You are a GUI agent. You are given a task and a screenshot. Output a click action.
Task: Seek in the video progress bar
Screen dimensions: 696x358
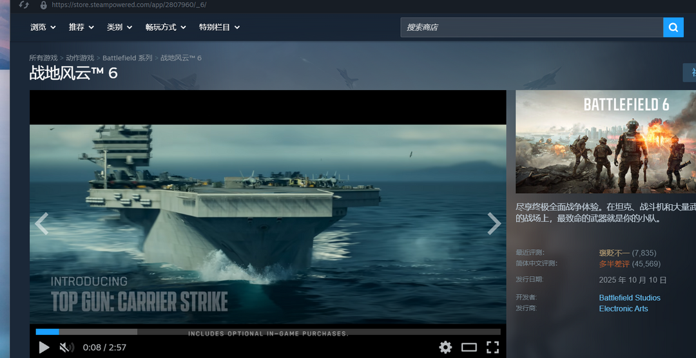[x=268, y=332]
